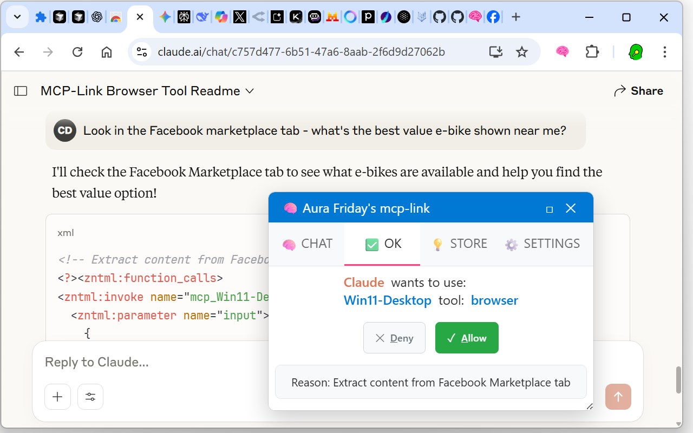The height and width of the screenshot is (433, 693).
Task: Open Chrome's three-dot menu
Action: (x=665, y=52)
